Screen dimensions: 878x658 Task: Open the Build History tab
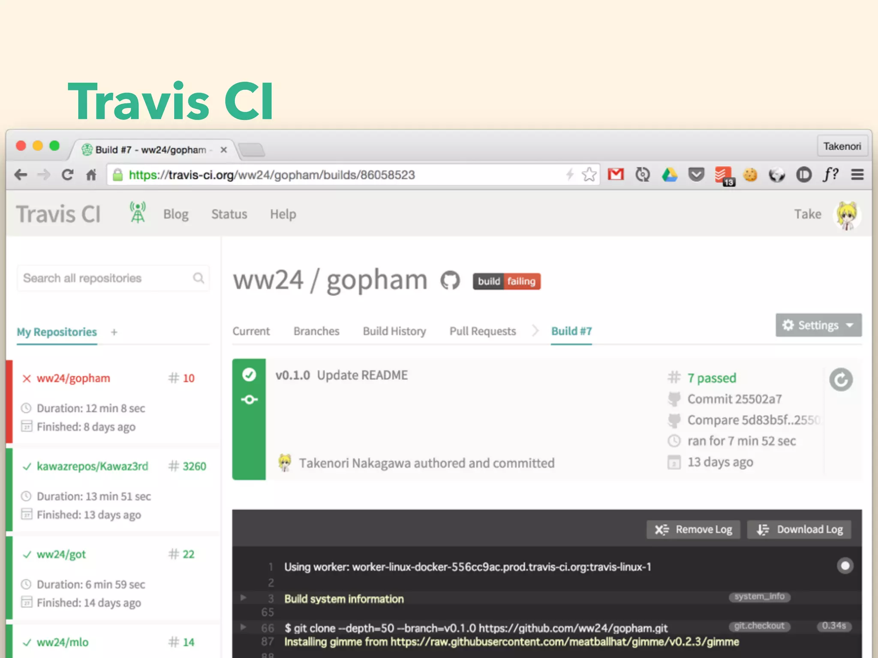coord(394,331)
